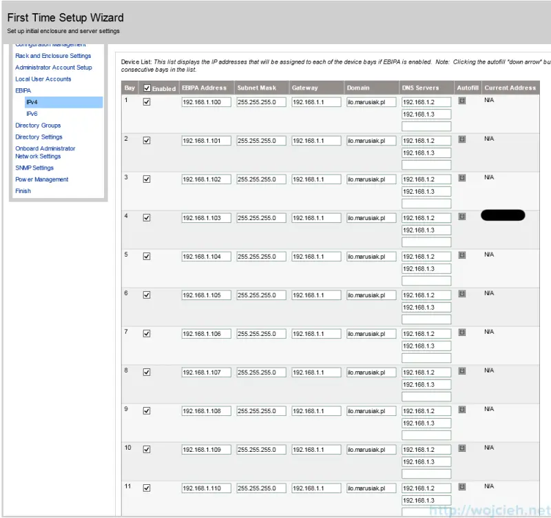Open the Administrator Account Setup step

[54, 68]
